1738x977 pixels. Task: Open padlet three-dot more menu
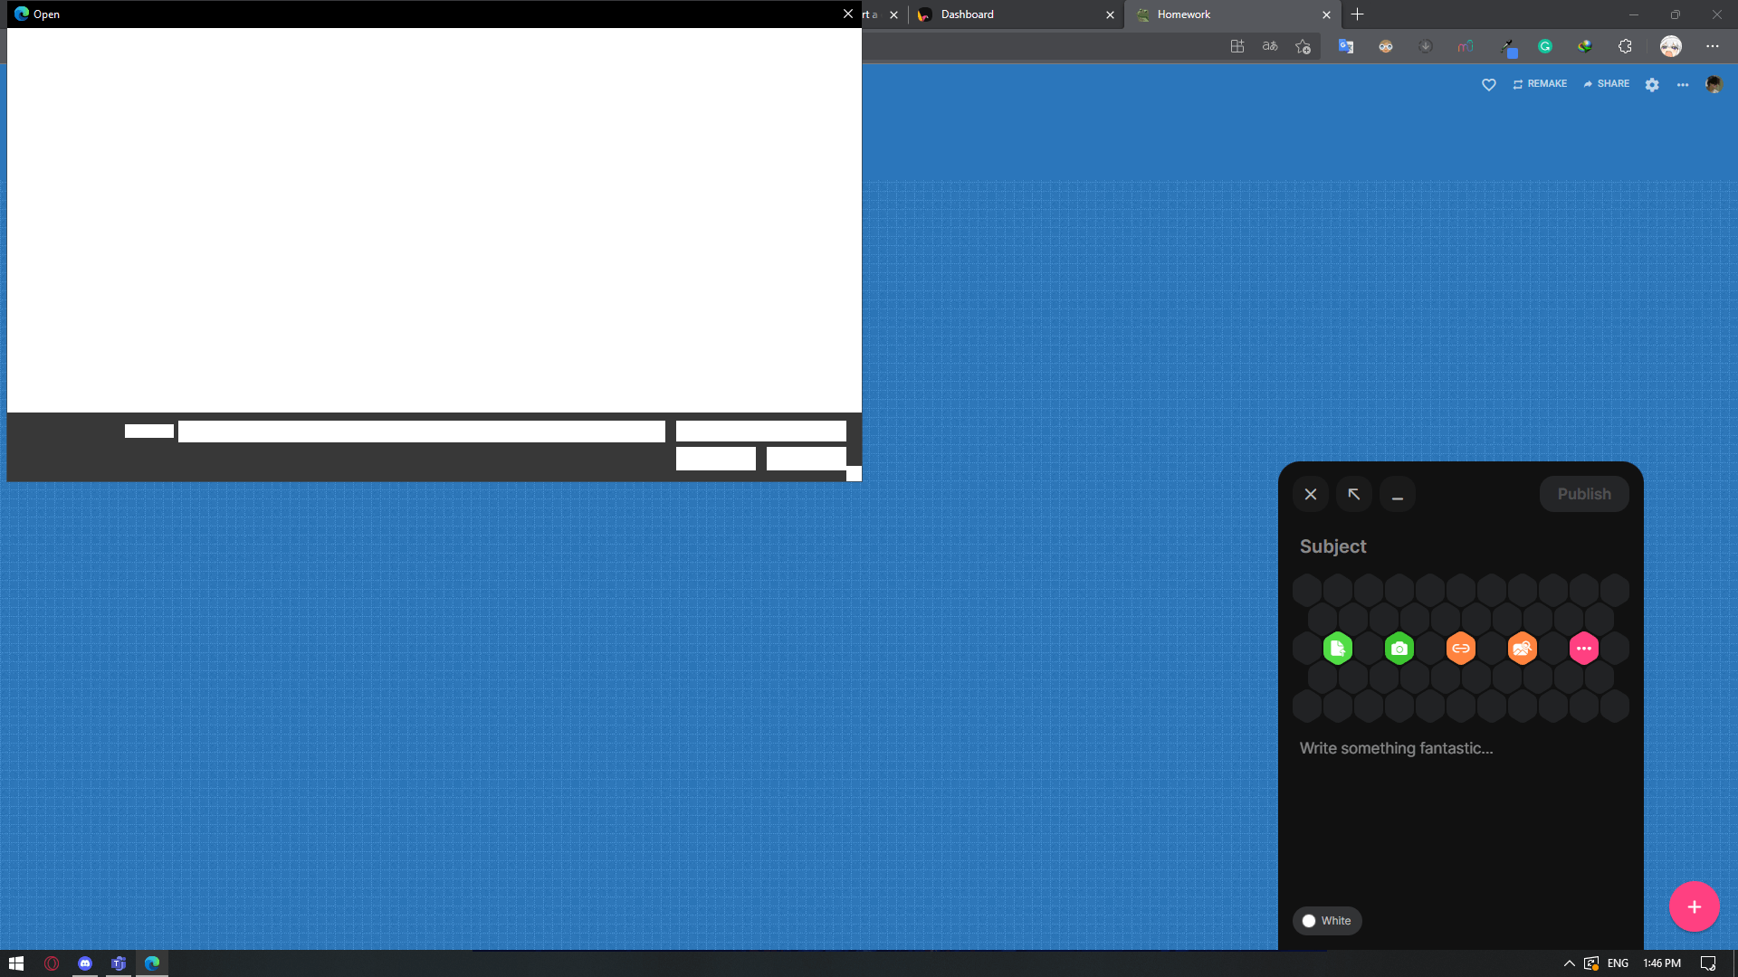[x=1683, y=84]
